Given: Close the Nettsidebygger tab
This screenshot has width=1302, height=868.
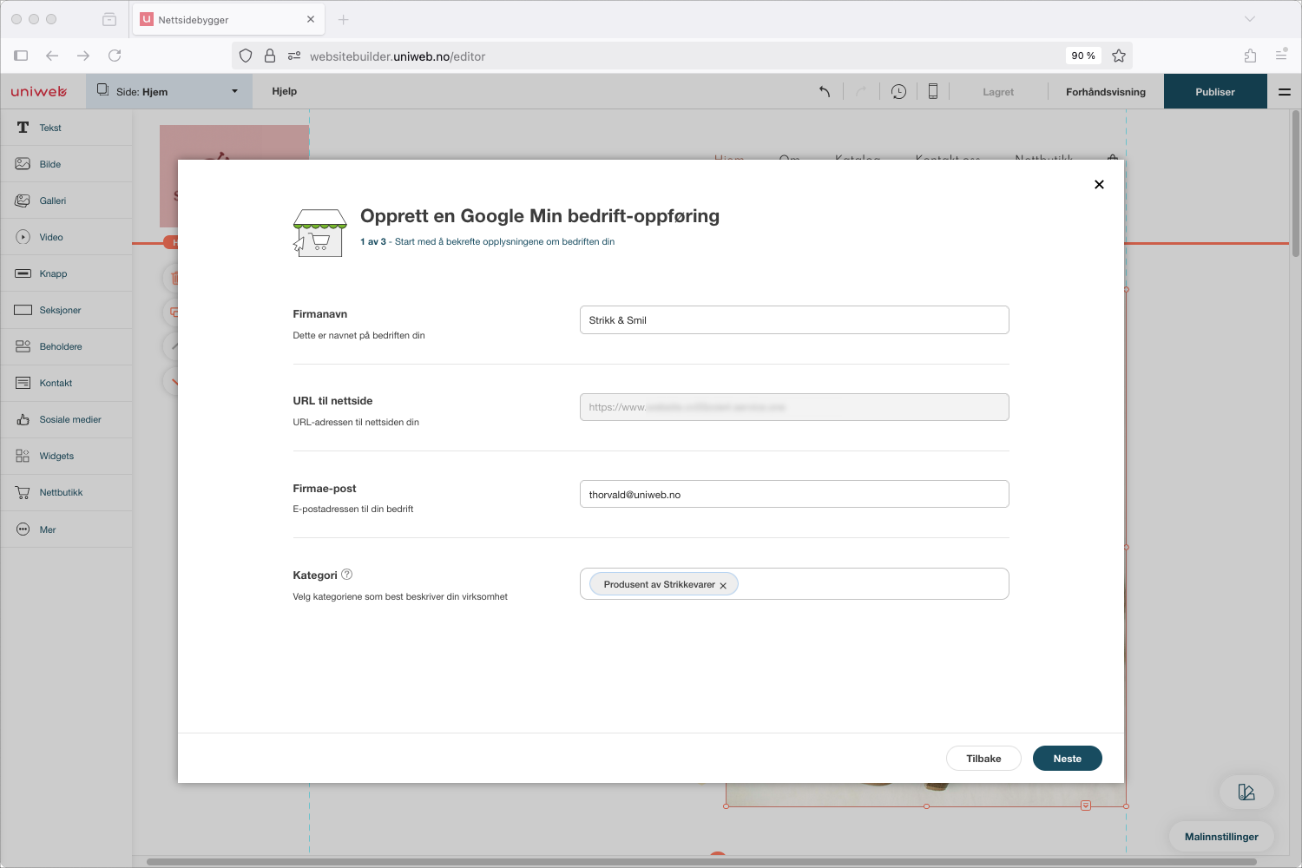Looking at the screenshot, I should coord(311,19).
